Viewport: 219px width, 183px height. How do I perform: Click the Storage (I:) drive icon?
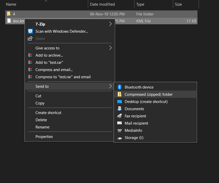tap(119, 138)
